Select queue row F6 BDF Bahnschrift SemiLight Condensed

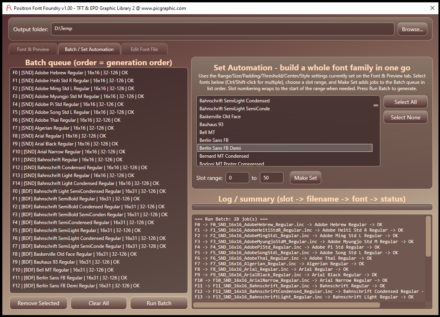coord(98,238)
